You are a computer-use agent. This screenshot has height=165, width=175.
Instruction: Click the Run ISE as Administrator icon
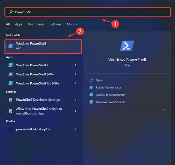pos(91,95)
